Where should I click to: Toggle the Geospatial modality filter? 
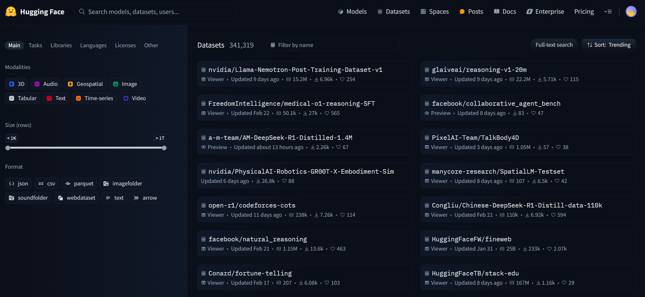click(x=85, y=84)
